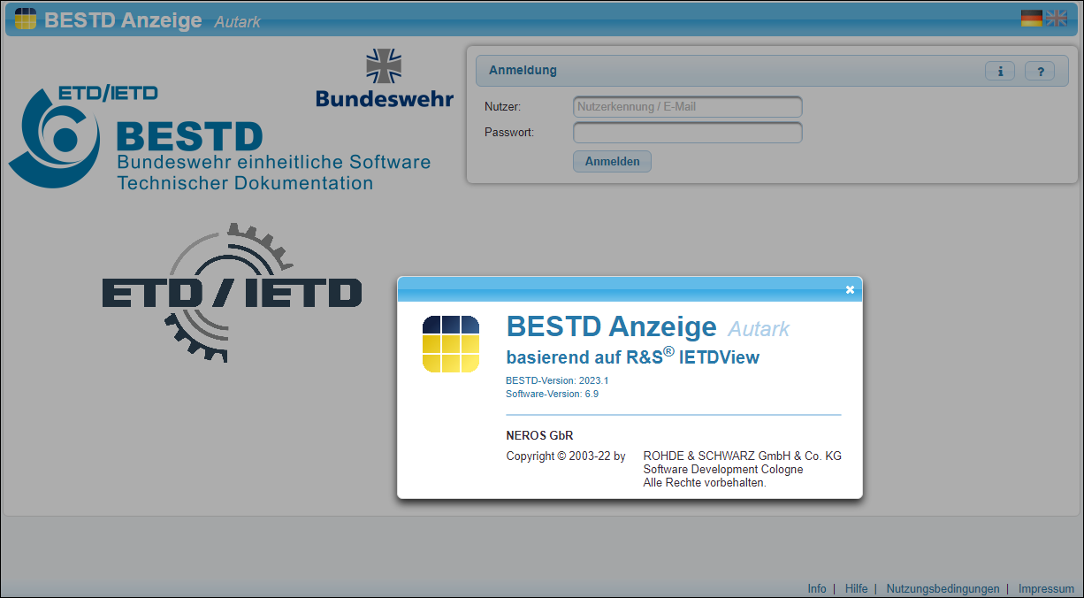Click the Bundeswehr cross logo
This screenshot has height=598, width=1084.
(x=384, y=67)
